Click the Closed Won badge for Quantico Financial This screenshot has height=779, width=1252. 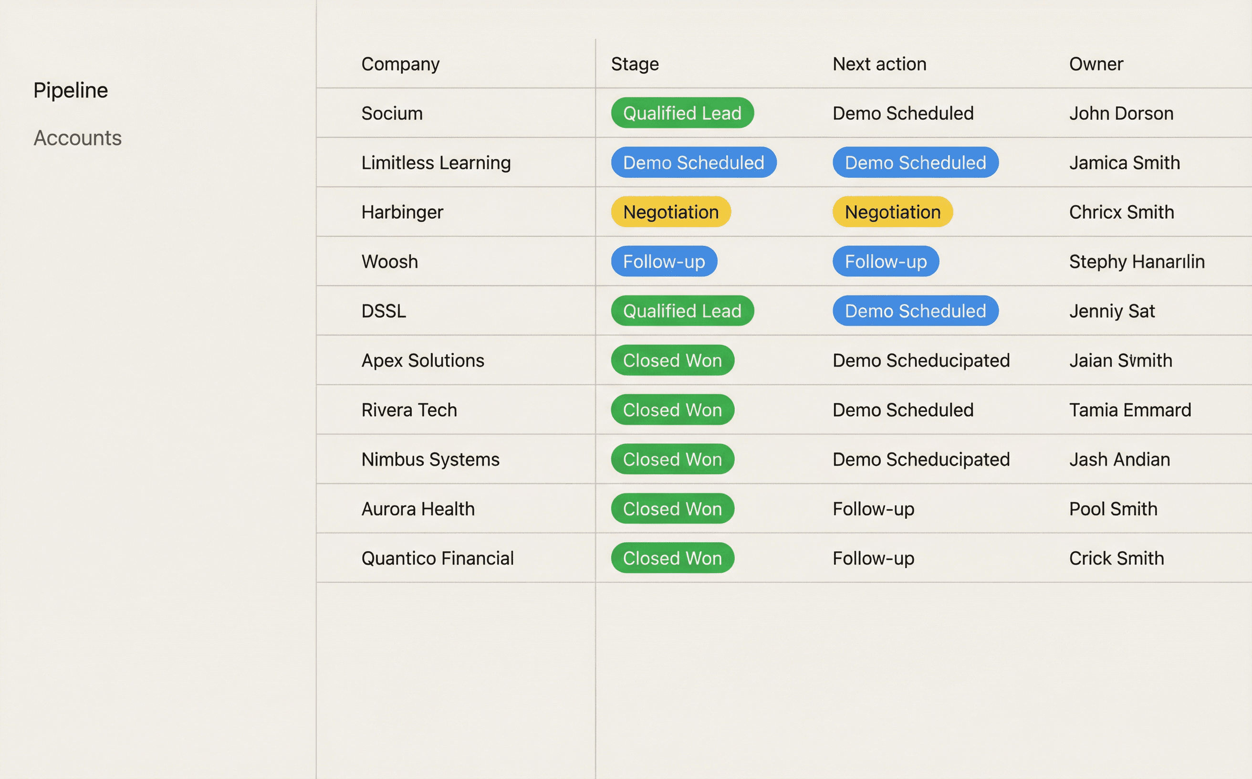tap(672, 558)
